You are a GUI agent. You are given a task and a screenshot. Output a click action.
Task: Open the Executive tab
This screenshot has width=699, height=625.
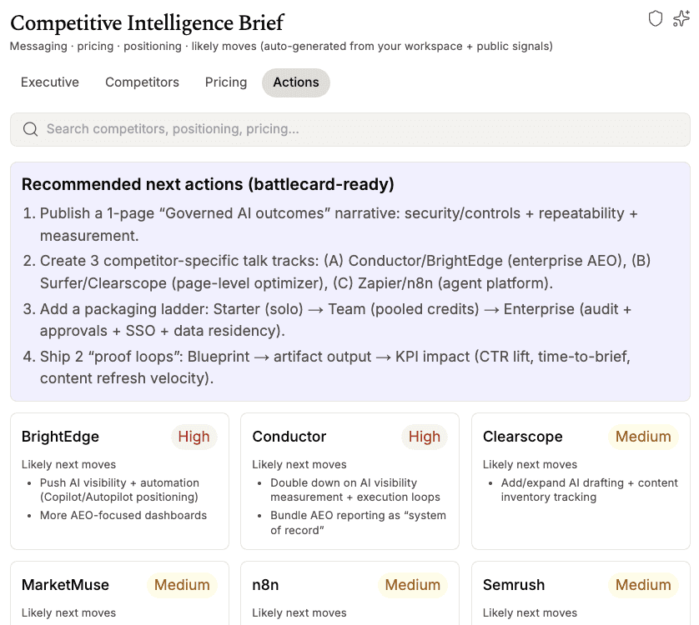(50, 82)
